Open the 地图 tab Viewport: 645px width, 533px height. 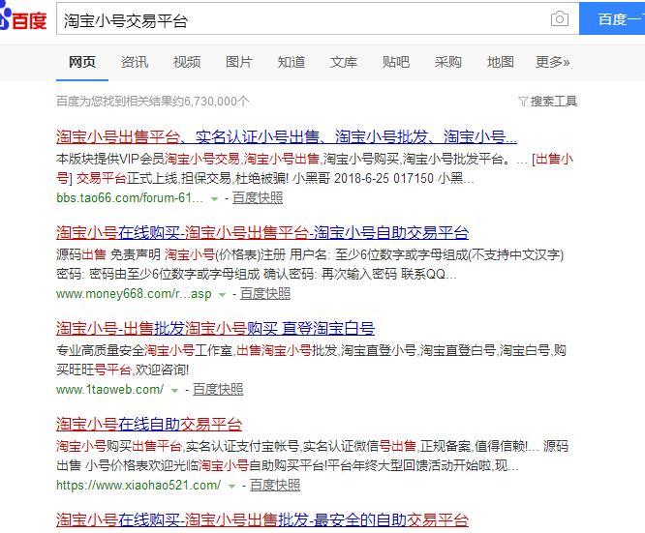pyautogui.click(x=500, y=62)
